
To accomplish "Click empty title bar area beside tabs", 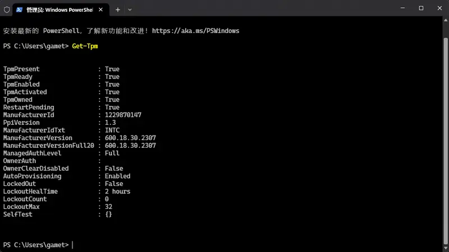I will [x=253, y=9].
